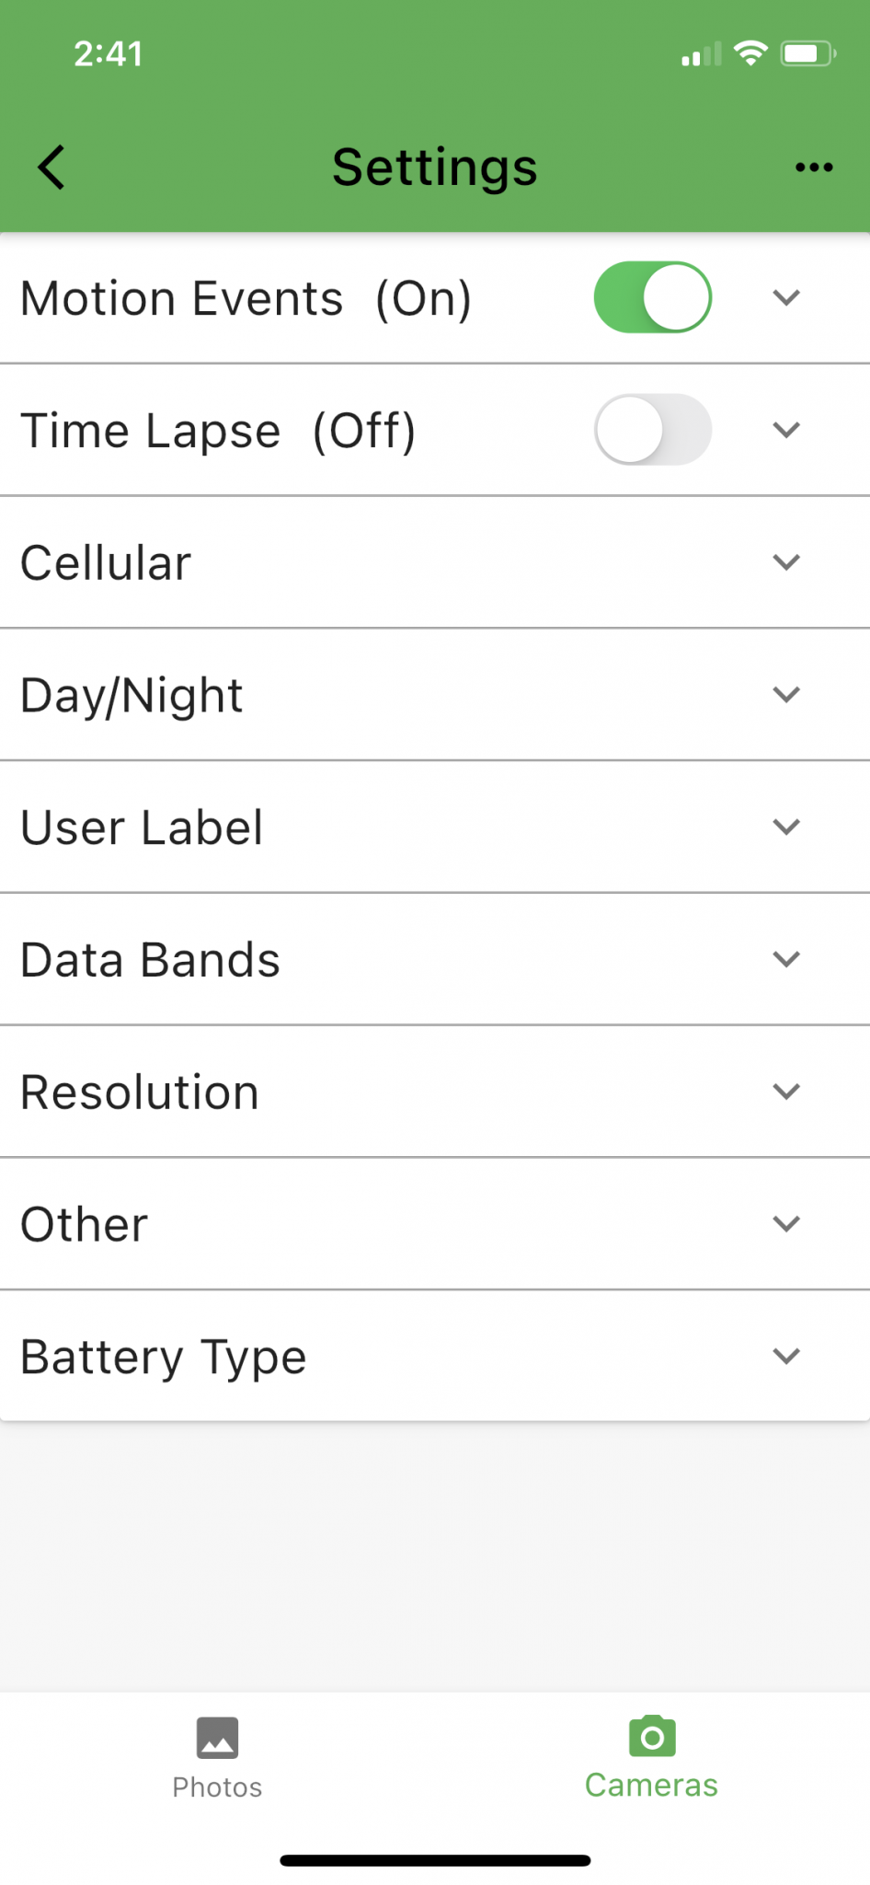Click the battery status icon
Viewport: 870px width, 1885px height.
808,53
